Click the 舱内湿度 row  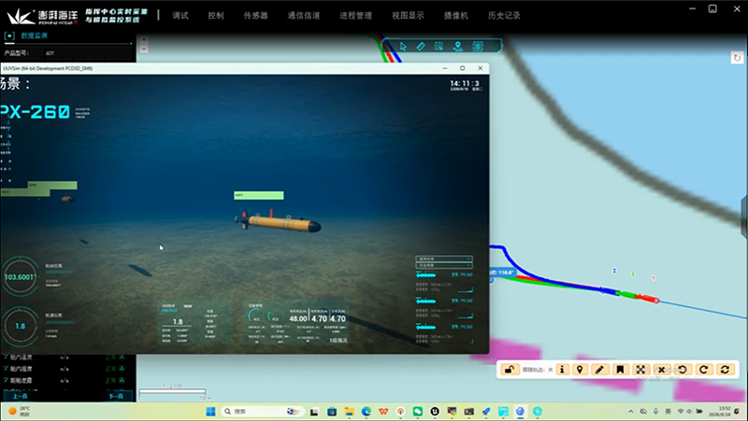pos(65,369)
